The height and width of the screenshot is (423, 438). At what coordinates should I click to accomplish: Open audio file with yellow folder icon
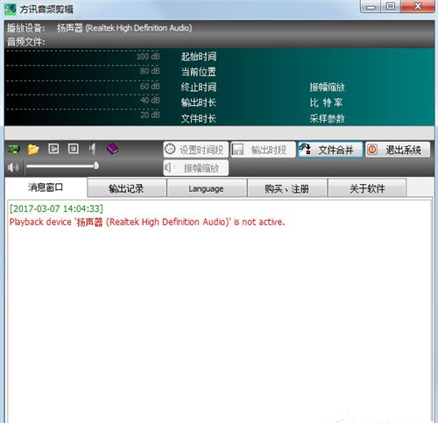[33, 149]
